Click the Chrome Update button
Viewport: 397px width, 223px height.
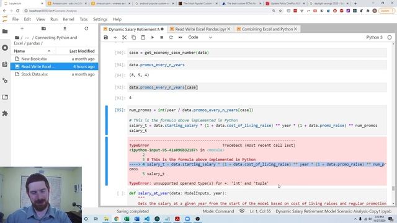coord(386,11)
